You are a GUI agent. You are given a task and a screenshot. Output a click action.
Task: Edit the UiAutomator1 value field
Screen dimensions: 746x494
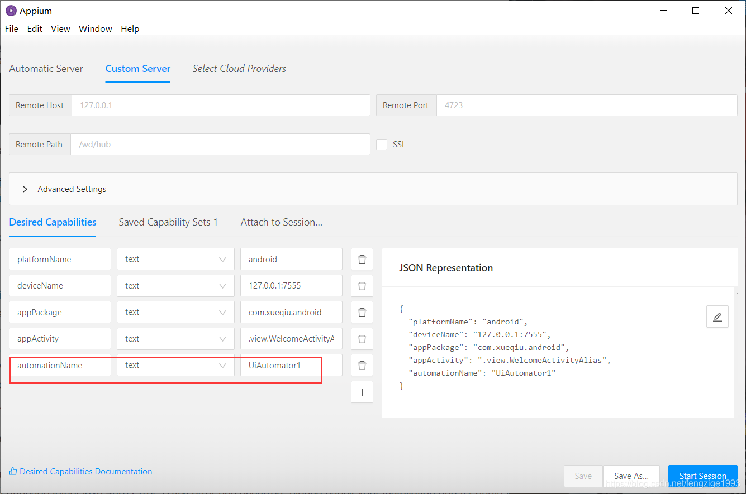[x=291, y=366]
